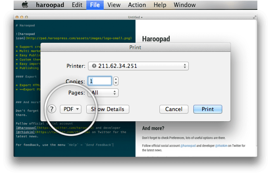Open the Help menu in the menu bar
This screenshot has height=176, width=271.
160,5
